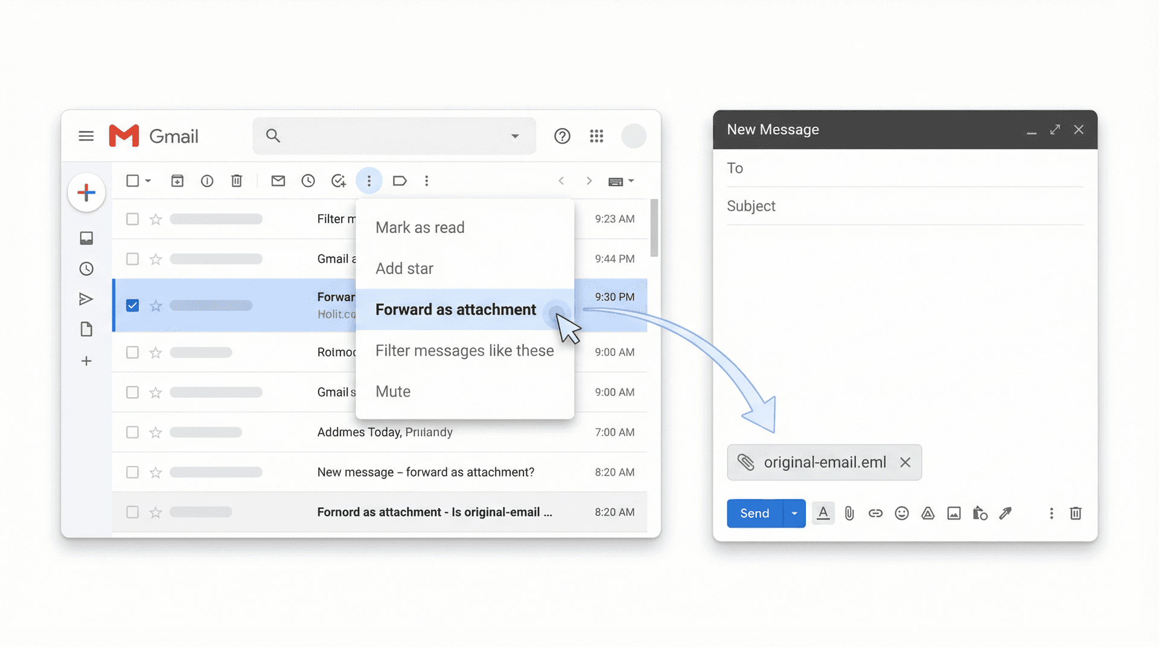The image size is (1159, 647).
Task: Insert an emoji in the compose window
Action: [x=902, y=513]
